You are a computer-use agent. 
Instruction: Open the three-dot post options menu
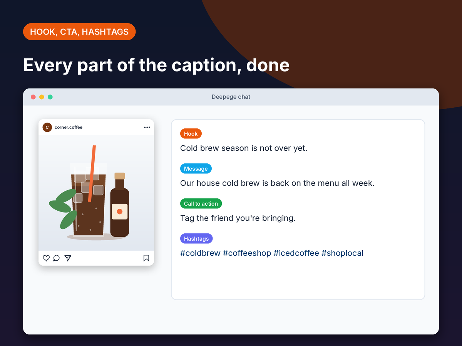point(147,127)
